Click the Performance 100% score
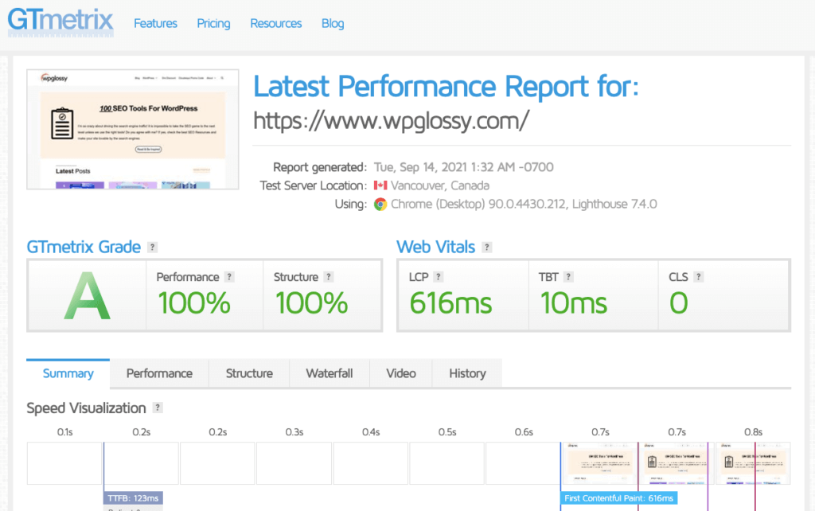Screen dimensions: 815x511 coord(194,303)
